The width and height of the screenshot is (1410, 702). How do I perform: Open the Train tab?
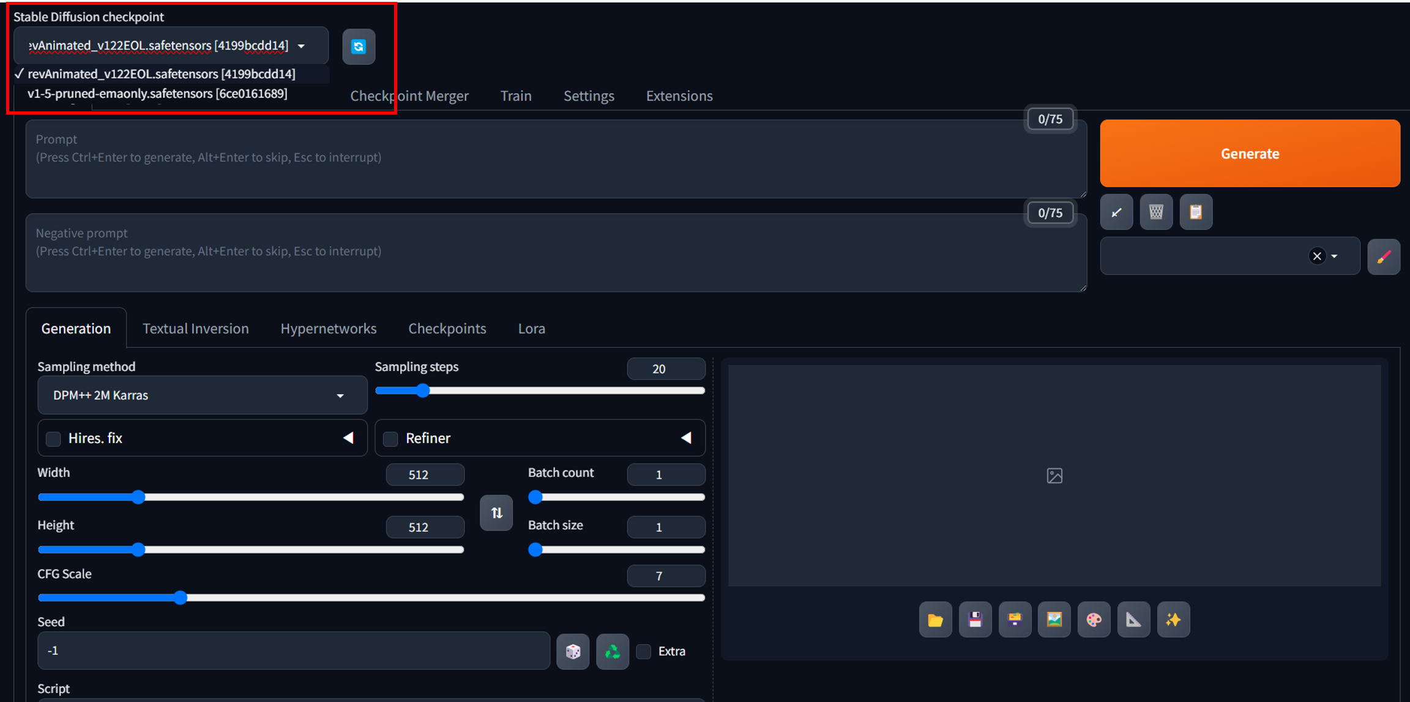click(516, 96)
